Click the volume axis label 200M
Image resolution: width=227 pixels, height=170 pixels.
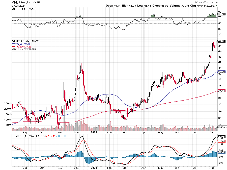point(8,109)
